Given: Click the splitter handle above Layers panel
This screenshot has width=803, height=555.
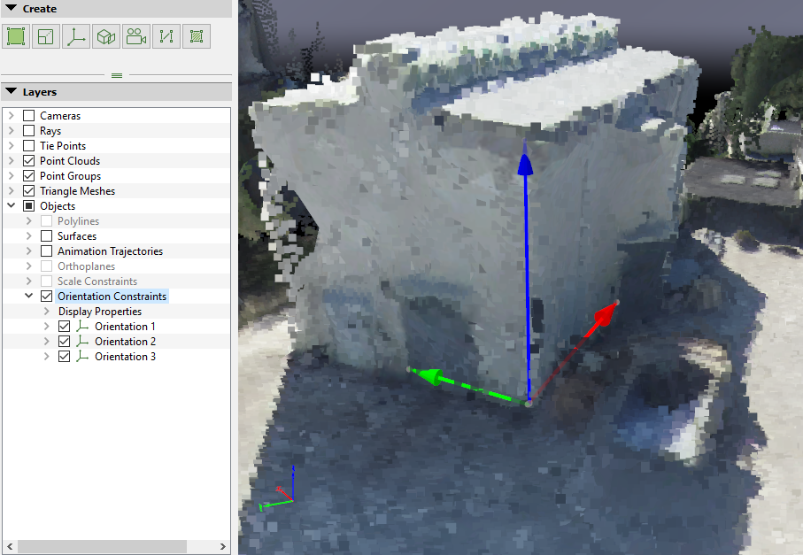Looking at the screenshot, I should point(116,75).
